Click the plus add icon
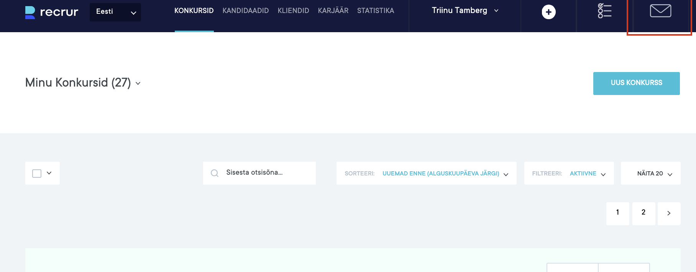 click(x=548, y=12)
